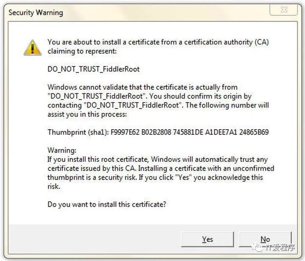Click 'If you install this root certificate' line
305x261 pixels.
click(x=158, y=159)
